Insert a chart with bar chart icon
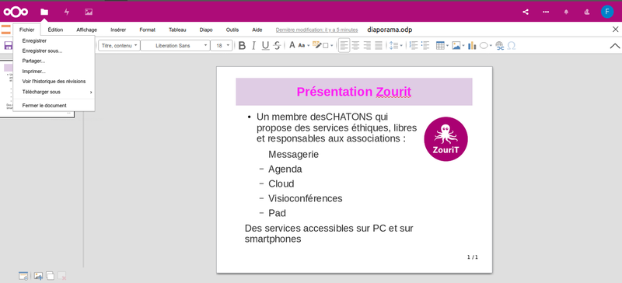 pyautogui.click(x=472, y=46)
